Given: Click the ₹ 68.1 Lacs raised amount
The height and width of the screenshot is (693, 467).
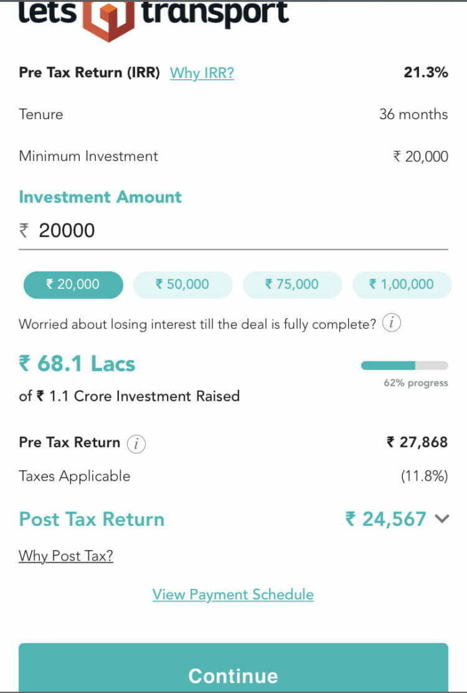Looking at the screenshot, I should [77, 364].
